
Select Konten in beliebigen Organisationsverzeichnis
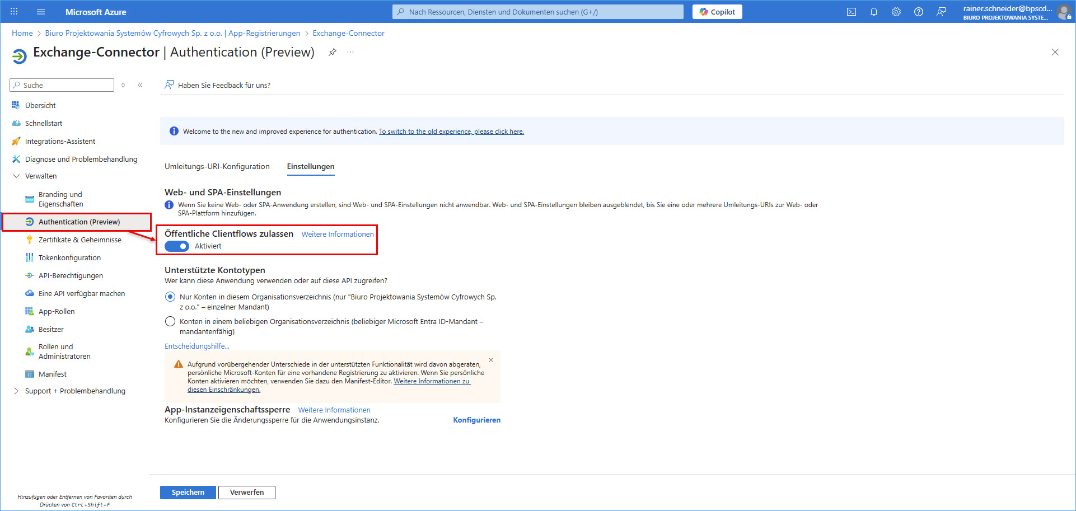tap(170, 321)
